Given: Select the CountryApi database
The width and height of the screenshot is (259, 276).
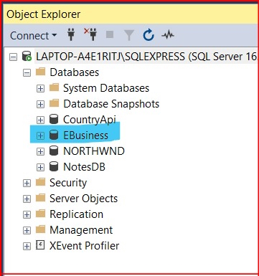Looking at the screenshot, I should (90, 120).
